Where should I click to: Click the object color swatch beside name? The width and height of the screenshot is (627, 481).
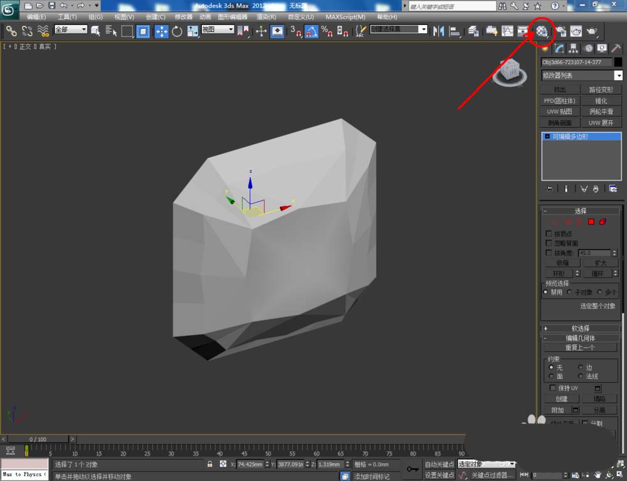pos(618,62)
